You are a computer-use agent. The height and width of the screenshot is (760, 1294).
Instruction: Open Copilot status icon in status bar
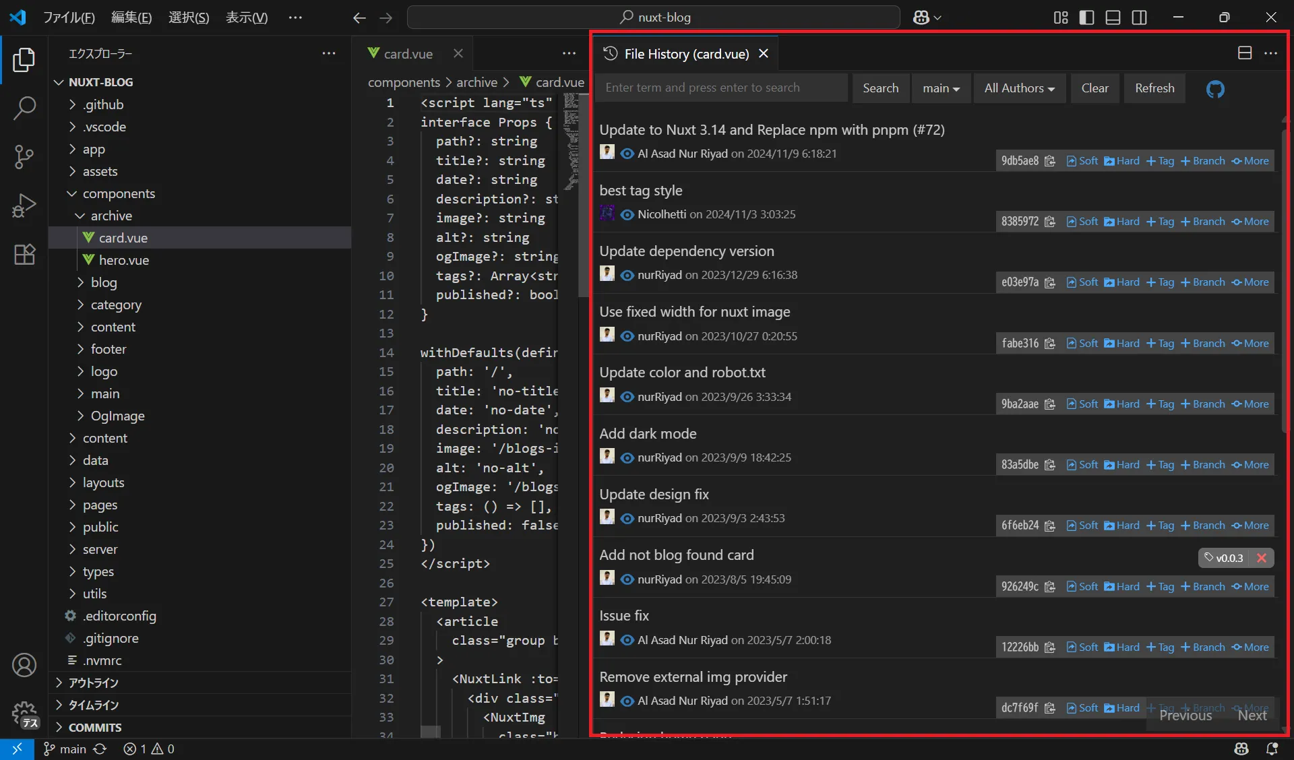(x=1241, y=749)
